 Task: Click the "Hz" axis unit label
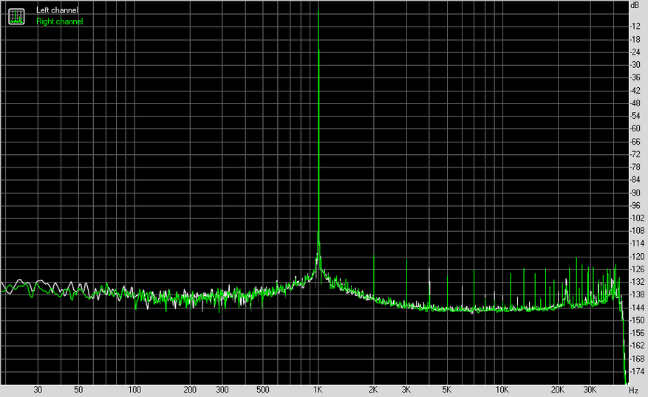[x=633, y=390]
